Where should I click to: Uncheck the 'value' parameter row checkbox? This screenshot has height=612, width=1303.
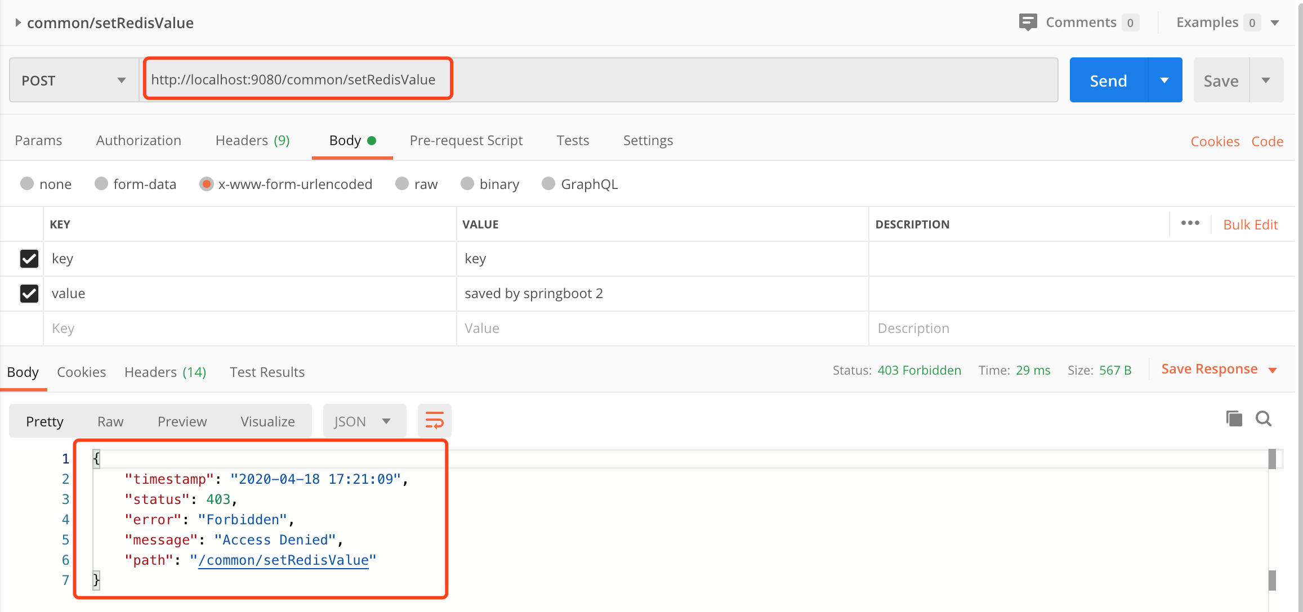click(29, 294)
